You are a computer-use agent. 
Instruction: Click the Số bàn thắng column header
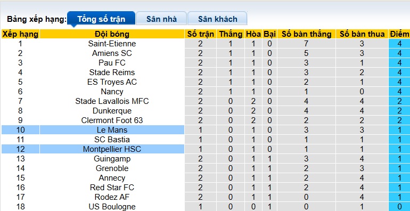(306, 34)
